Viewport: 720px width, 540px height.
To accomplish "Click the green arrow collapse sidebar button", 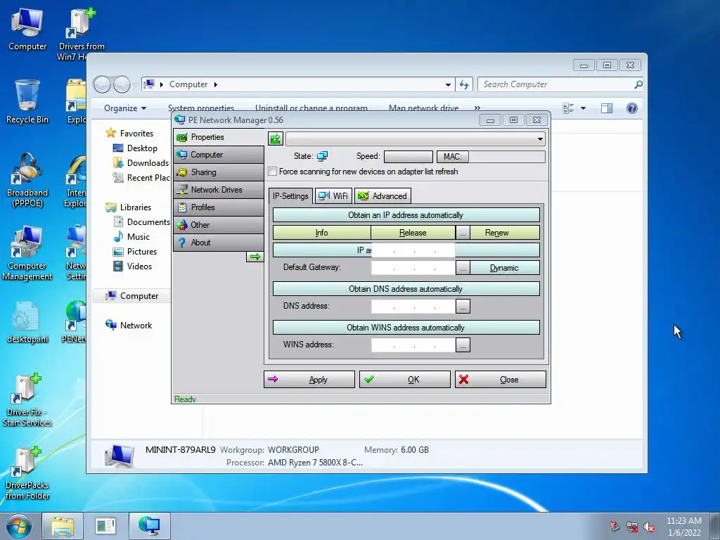I will tap(255, 257).
